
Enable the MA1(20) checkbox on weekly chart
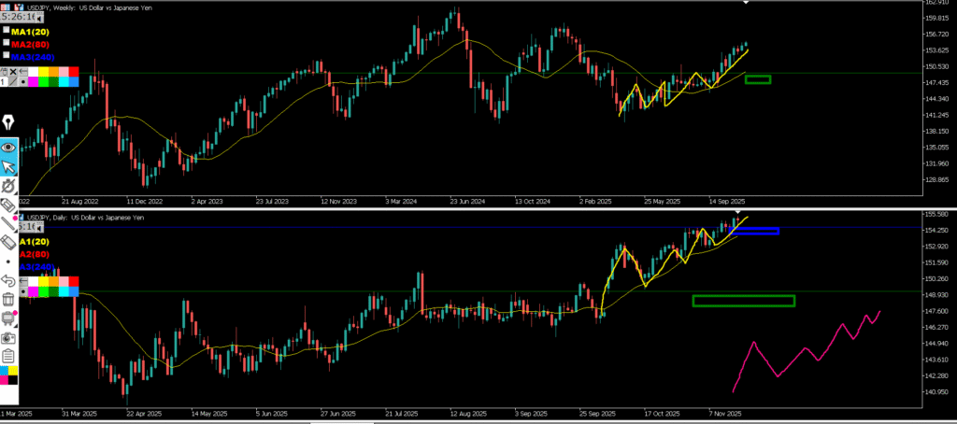click(x=7, y=32)
